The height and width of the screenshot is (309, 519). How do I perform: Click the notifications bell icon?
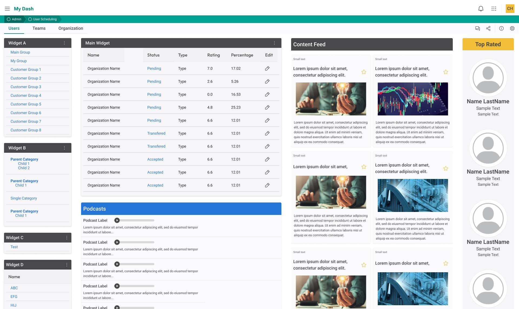pos(481,9)
